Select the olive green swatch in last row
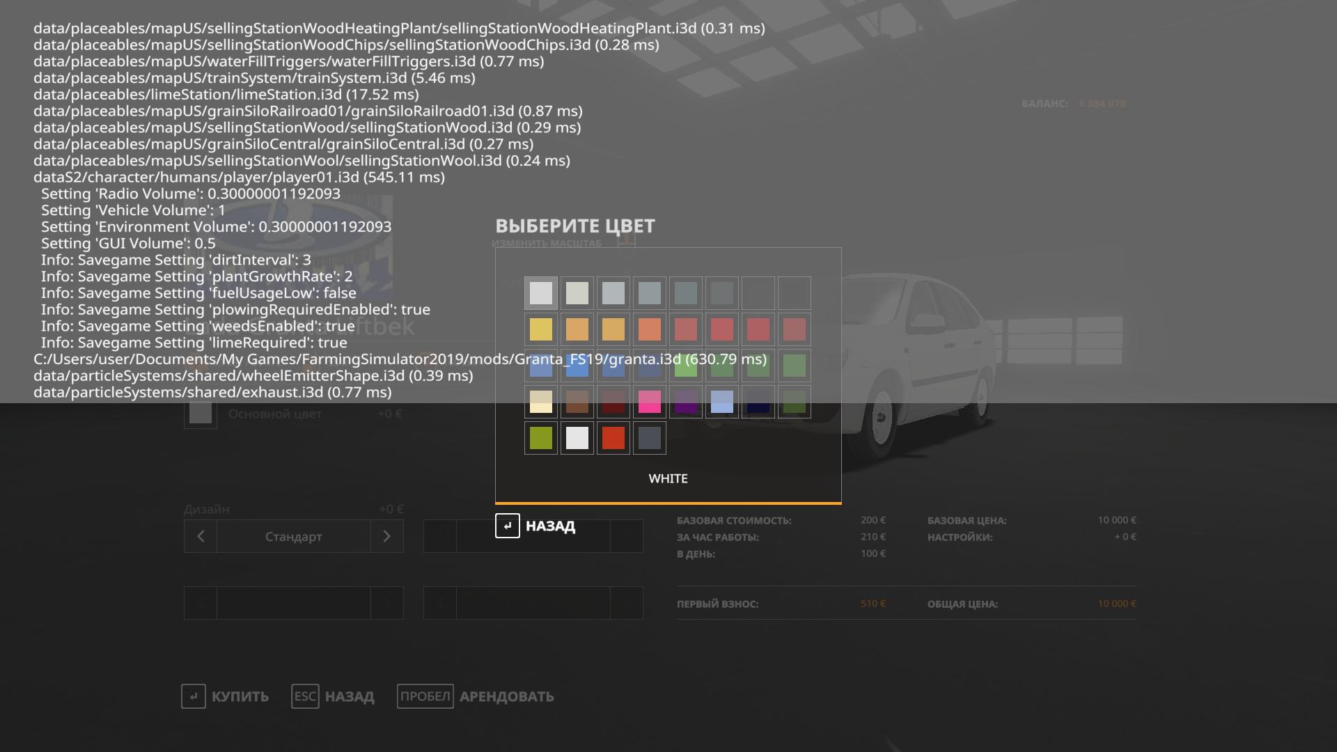 [x=541, y=438]
